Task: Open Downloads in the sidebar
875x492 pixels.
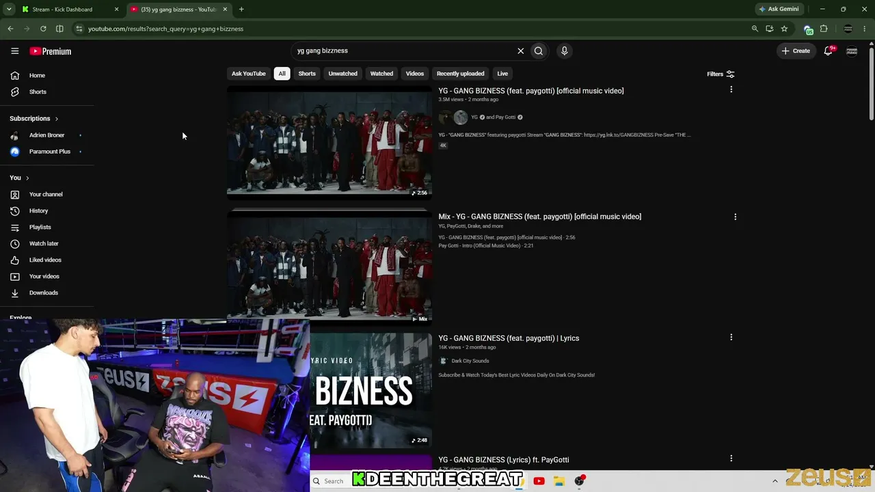Action: [43, 292]
